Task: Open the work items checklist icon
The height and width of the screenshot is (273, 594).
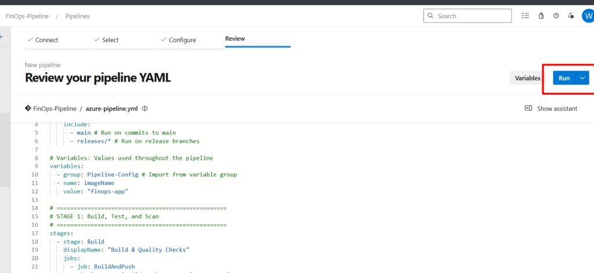Action: click(x=526, y=16)
